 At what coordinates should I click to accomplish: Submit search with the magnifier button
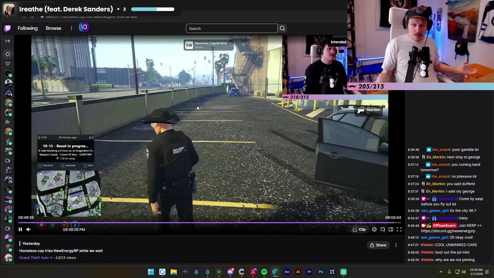(283, 28)
